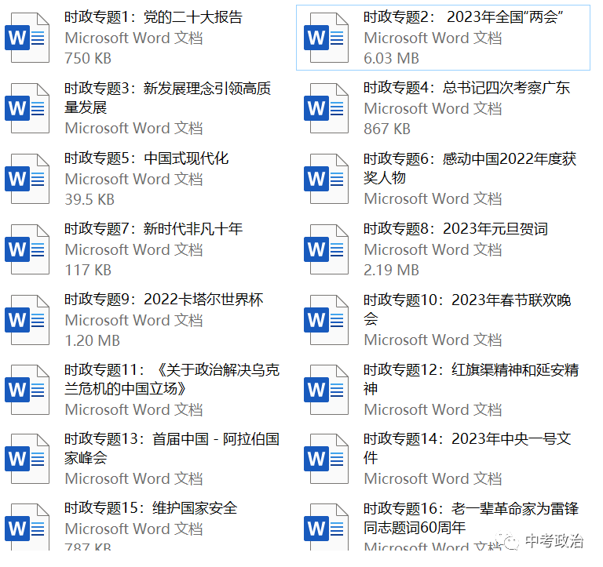
Task: Select file name 时政专题12：红旗渠精神和延安精神
Action: (x=471, y=379)
